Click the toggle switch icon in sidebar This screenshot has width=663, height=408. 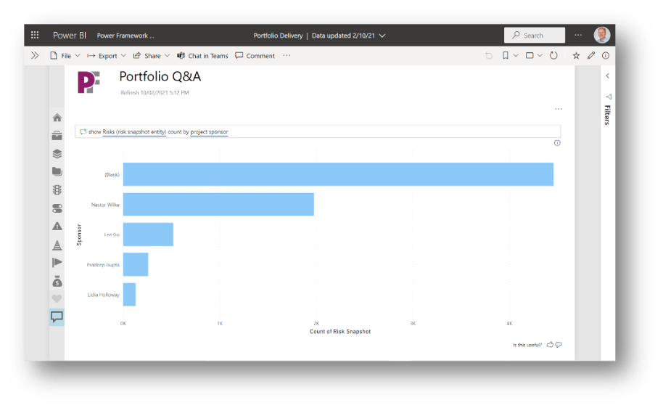point(57,208)
